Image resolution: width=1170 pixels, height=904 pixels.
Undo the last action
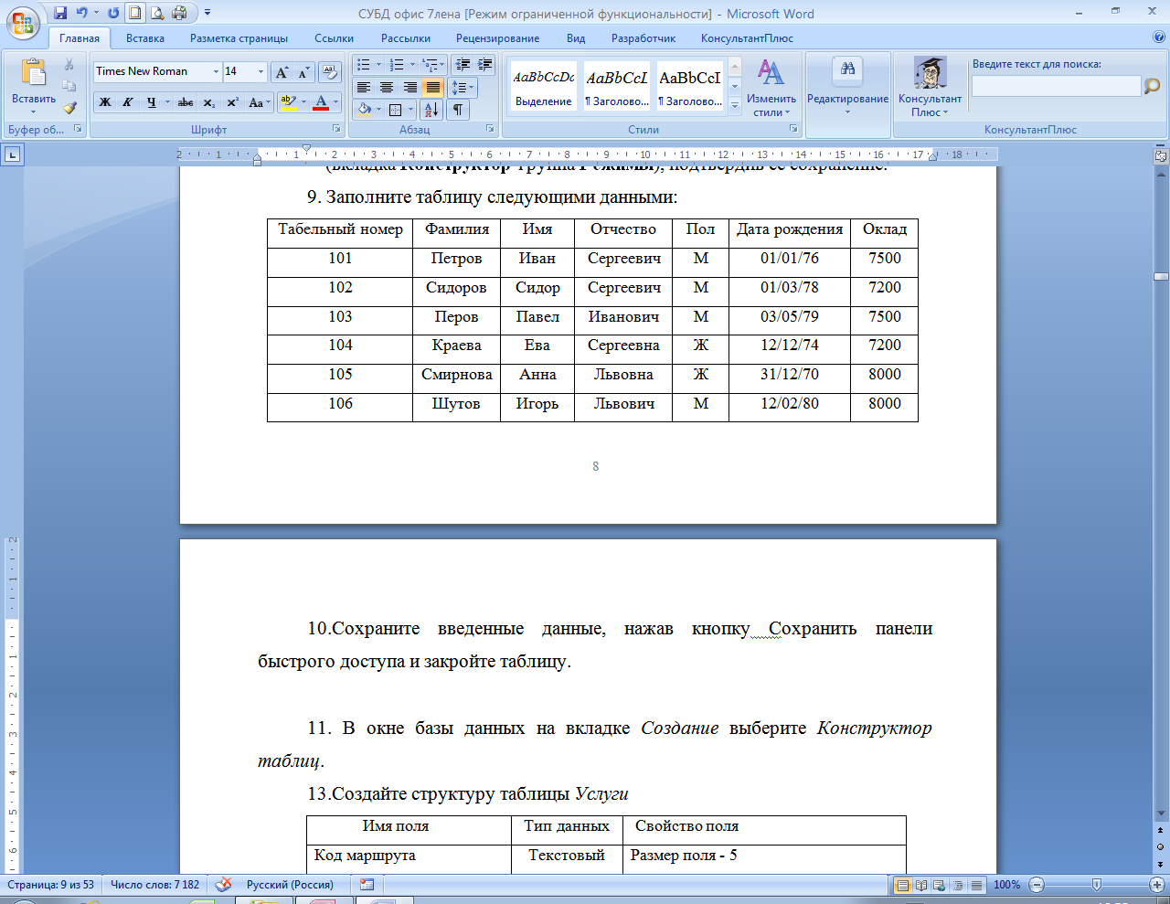pos(82,13)
